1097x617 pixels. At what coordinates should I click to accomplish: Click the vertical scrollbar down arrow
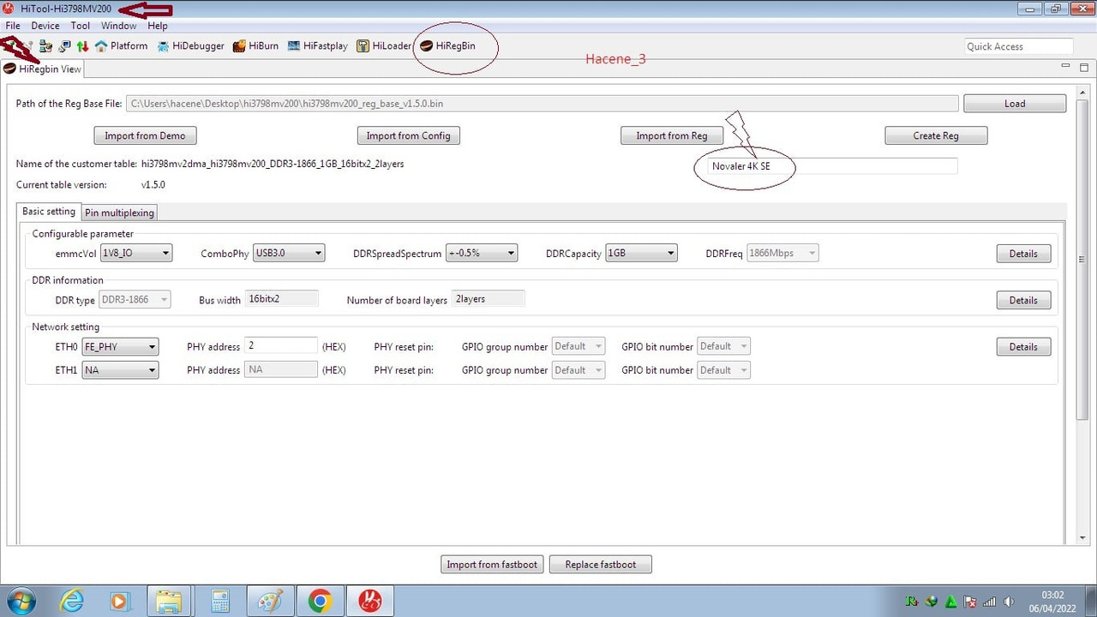1083,537
